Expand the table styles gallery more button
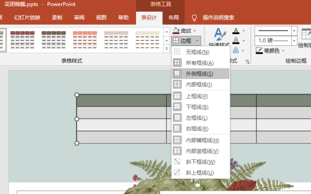Screen dimensions: 311x194 click(x=167, y=49)
